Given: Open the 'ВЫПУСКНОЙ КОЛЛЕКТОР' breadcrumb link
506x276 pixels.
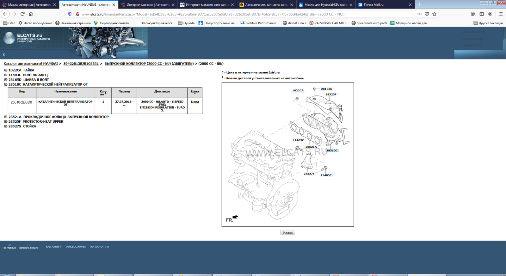Looking at the screenshot, I should [x=149, y=64].
